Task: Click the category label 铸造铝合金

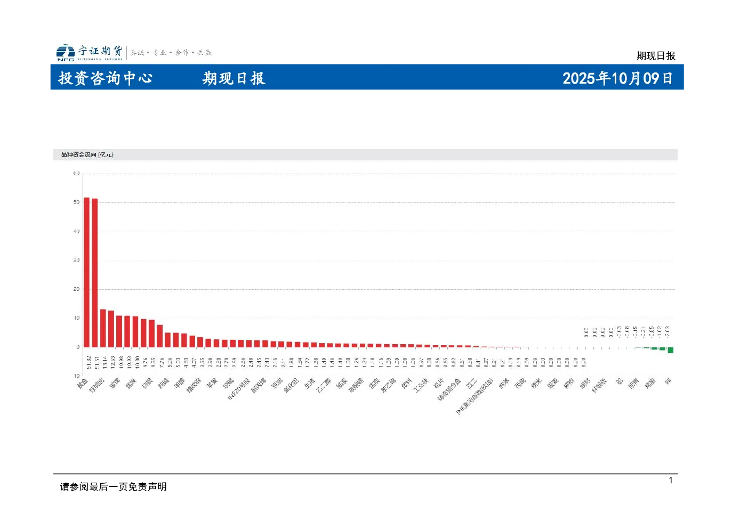Action: click(449, 389)
